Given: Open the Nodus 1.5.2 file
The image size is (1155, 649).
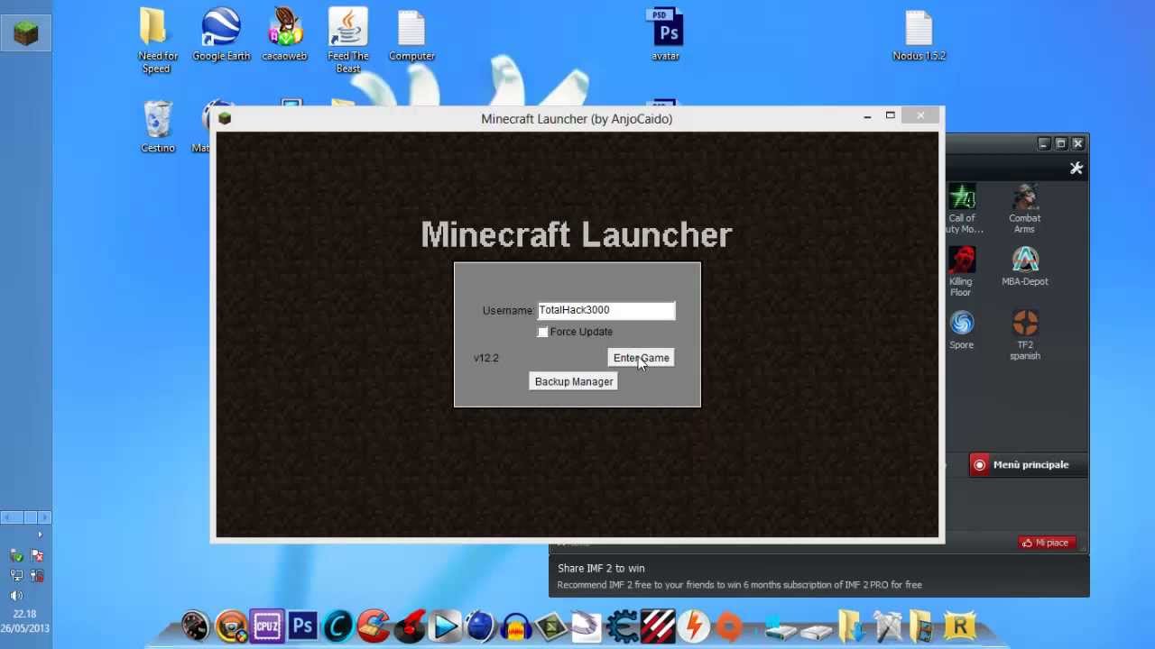Looking at the screenshot, I should click(x=919, y=36).
